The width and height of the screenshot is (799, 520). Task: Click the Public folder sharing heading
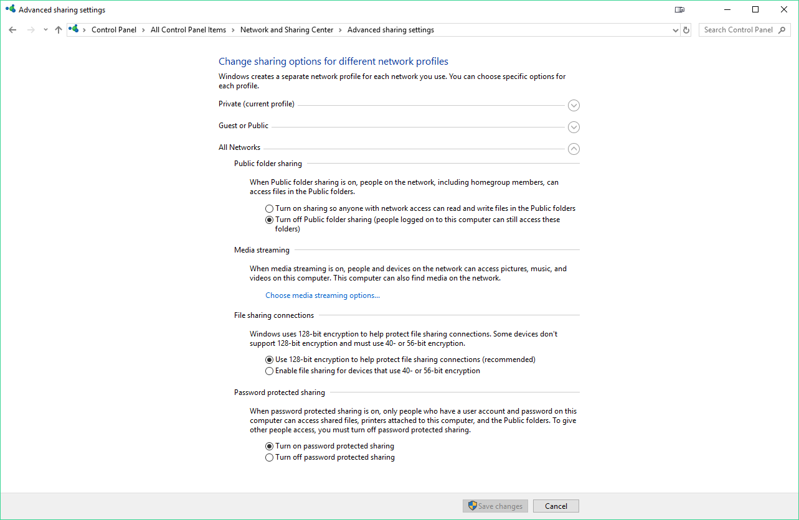268,164
